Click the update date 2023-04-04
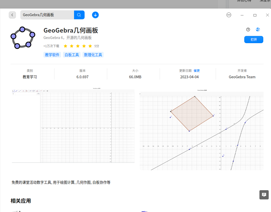Viewport: 271px width, 212px height. pos(189,77)
